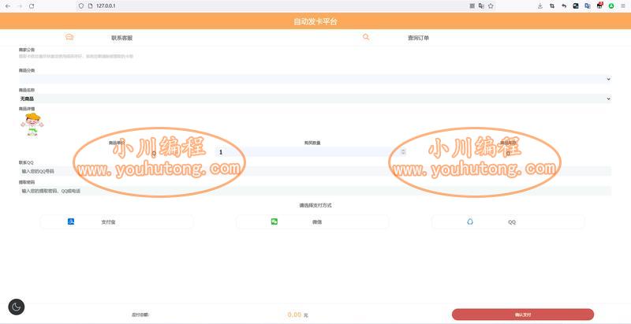Viewport: 631px width, 324px height.
Task: Click the extension icon with the red badge
Action: 599,6
